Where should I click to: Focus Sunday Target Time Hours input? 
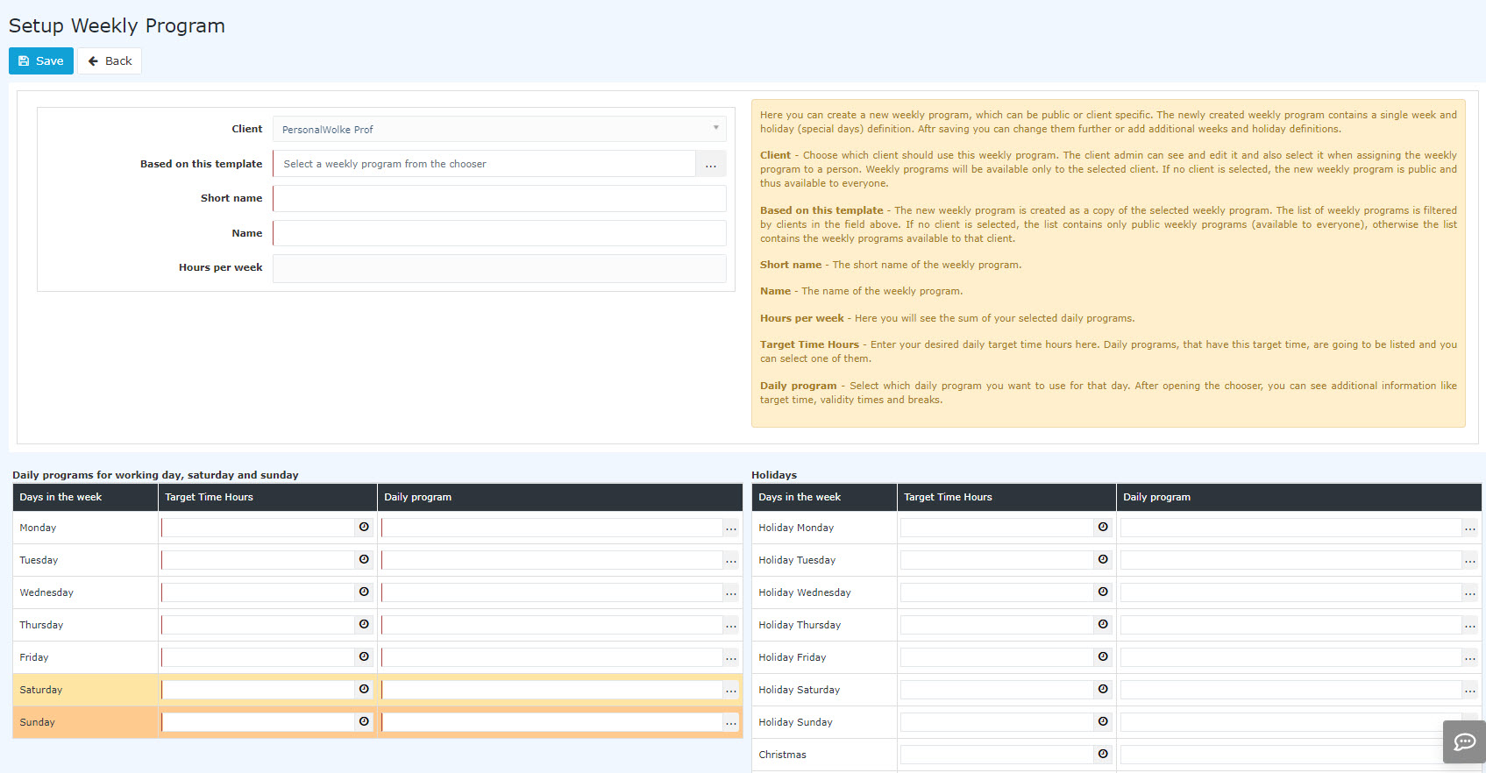[x=259, y=722]
